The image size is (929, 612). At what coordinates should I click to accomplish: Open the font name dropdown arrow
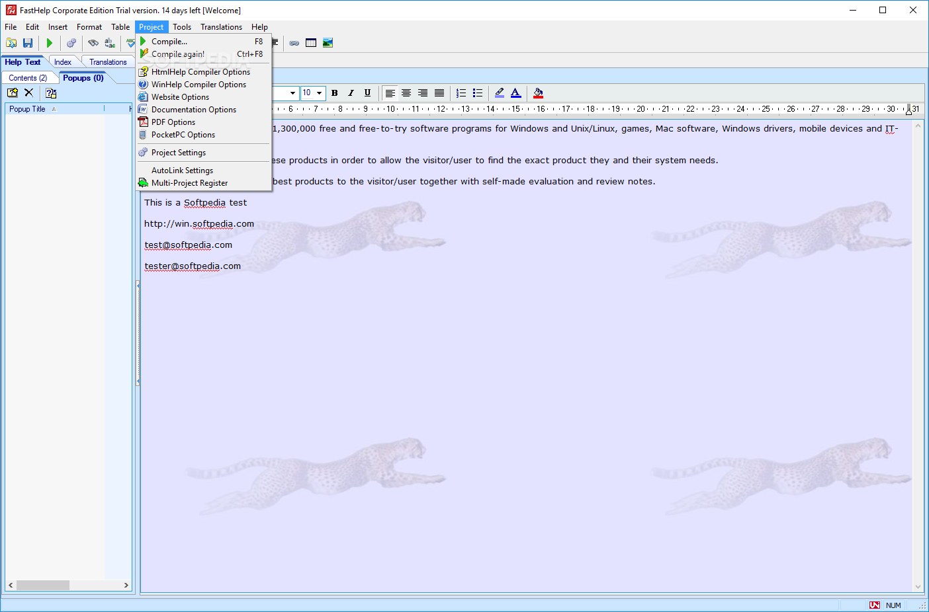click(292, 93)
